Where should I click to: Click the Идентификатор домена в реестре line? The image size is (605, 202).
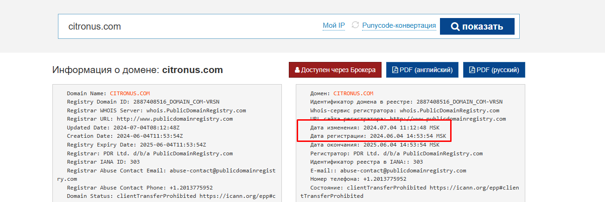(406, 102)
